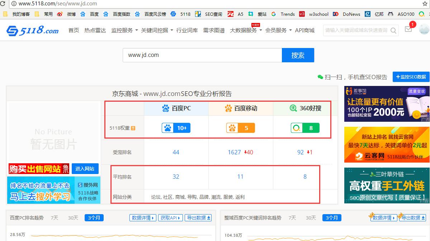This screenshot has width=430, height=241.
Task: Click the 百度PC ranking value 44
Action: point(176,152)
